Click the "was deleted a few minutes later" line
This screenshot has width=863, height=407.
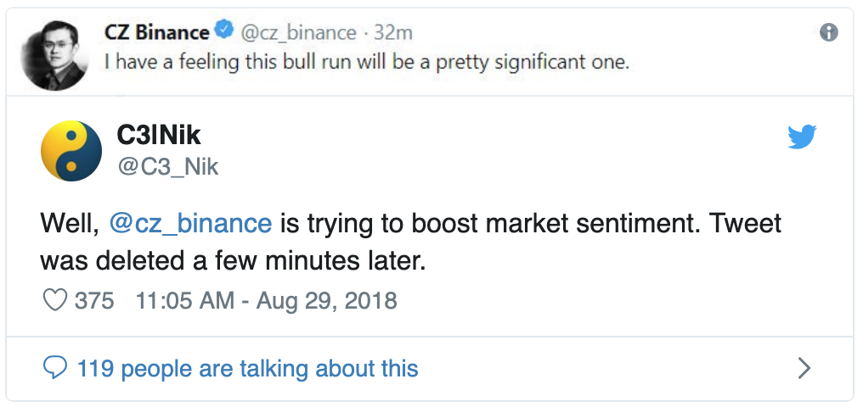(x=232, y=260)
